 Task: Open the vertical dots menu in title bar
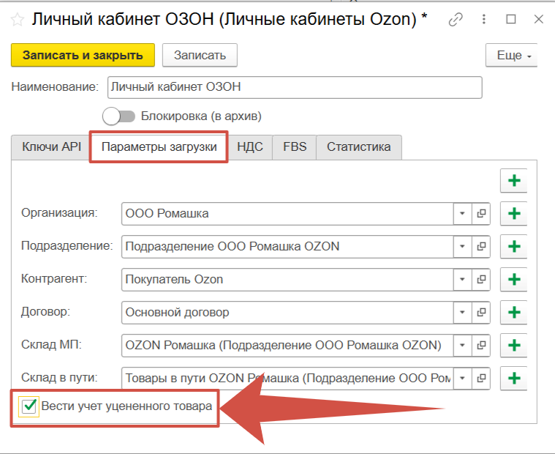[484, 19]
